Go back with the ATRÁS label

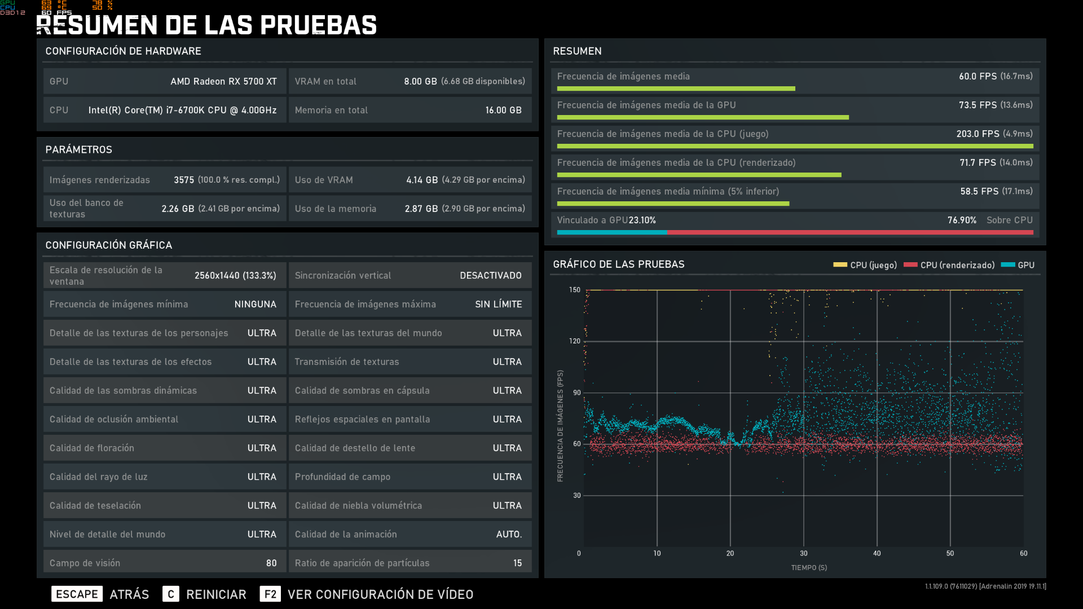coord(129,594)
